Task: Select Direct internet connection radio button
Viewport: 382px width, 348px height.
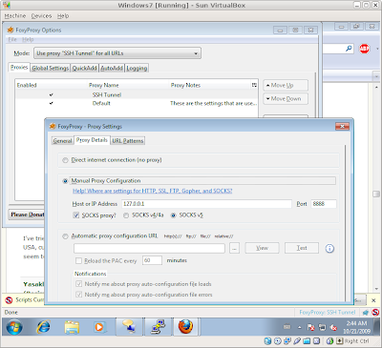Action: (65, 160)
